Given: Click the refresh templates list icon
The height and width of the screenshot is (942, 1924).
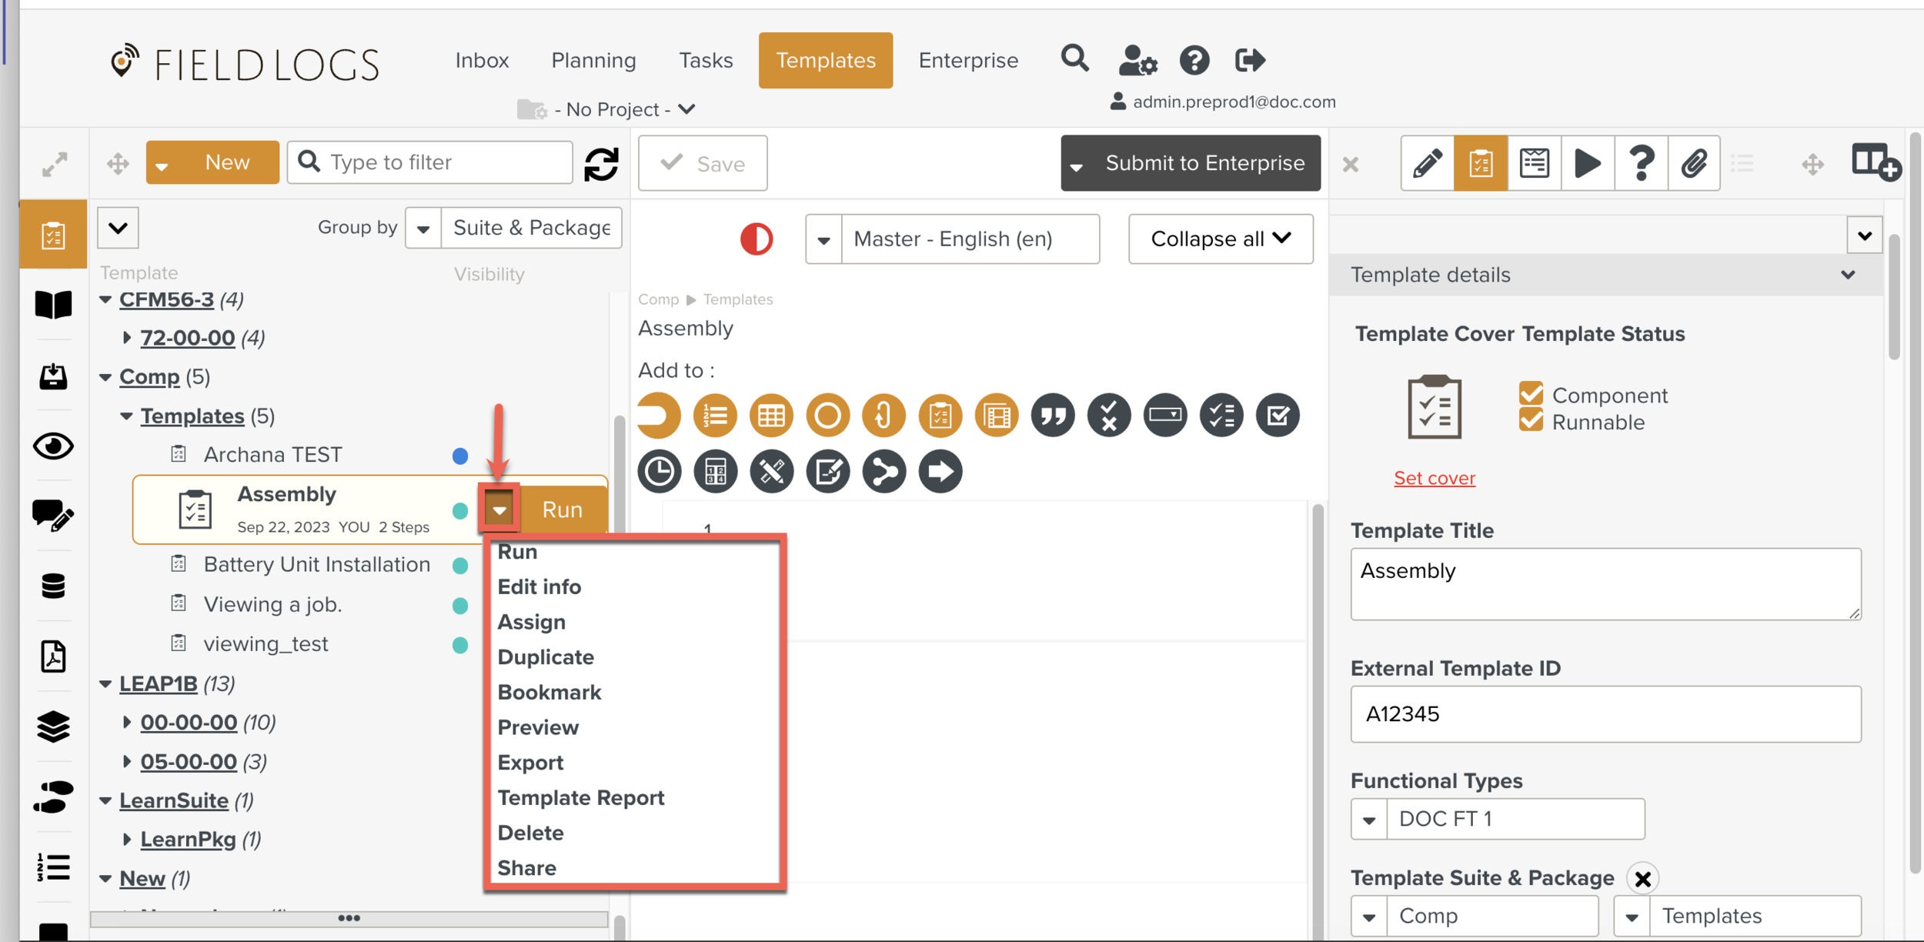Looking at the screenshot, I should click(x=601, y=163).
